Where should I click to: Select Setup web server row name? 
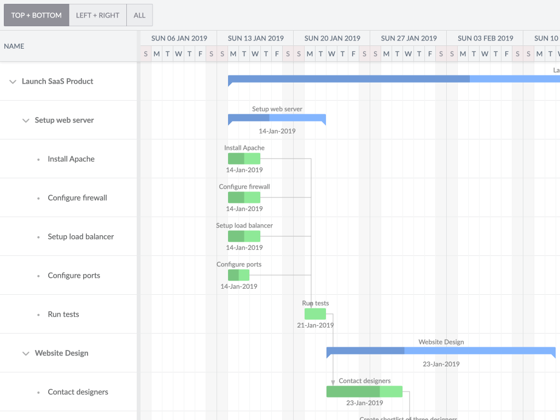point(65,120)
